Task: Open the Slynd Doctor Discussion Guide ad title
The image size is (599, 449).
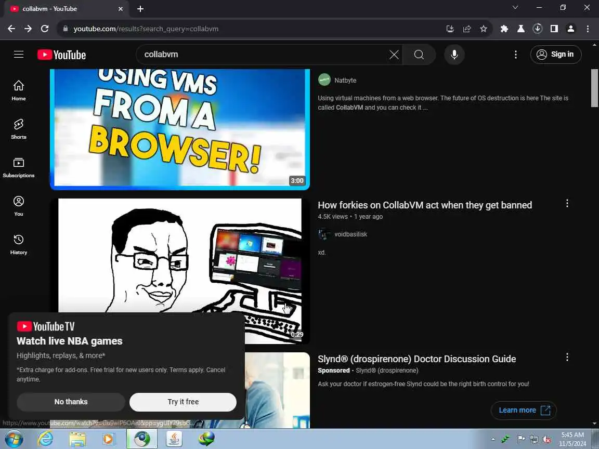Action: click(417, 359)
